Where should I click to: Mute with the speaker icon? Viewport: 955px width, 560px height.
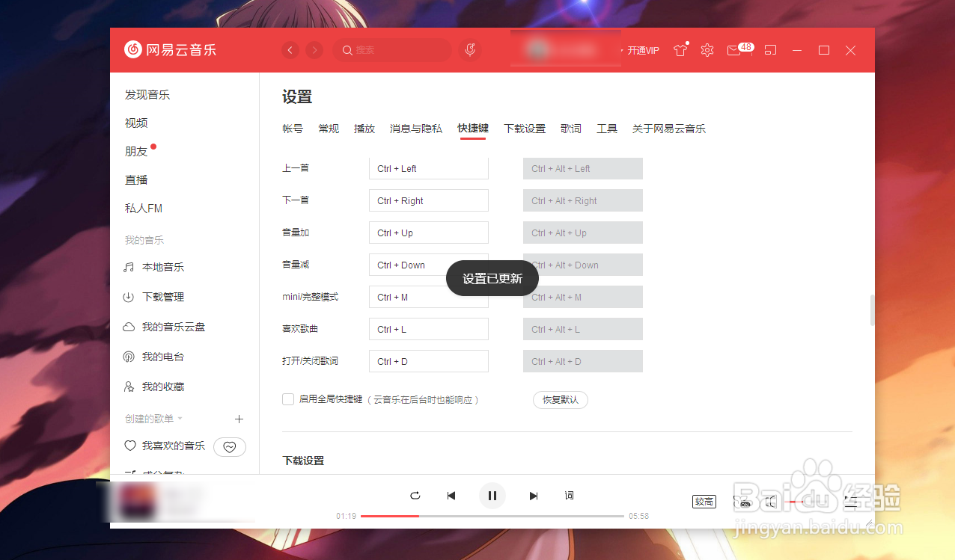tap(771, 502)
